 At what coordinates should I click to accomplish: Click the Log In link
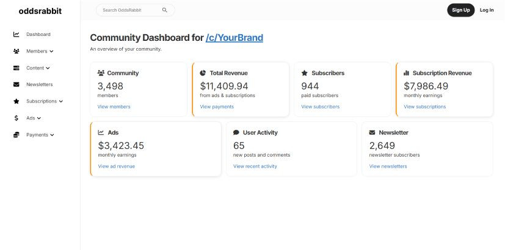(x=487, y=10)
